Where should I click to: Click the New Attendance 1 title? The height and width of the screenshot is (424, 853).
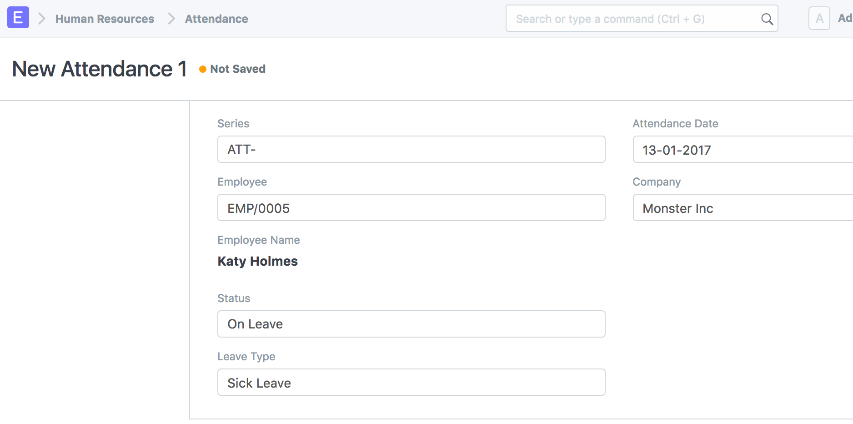pyautogui.click(x=100, y=69)
